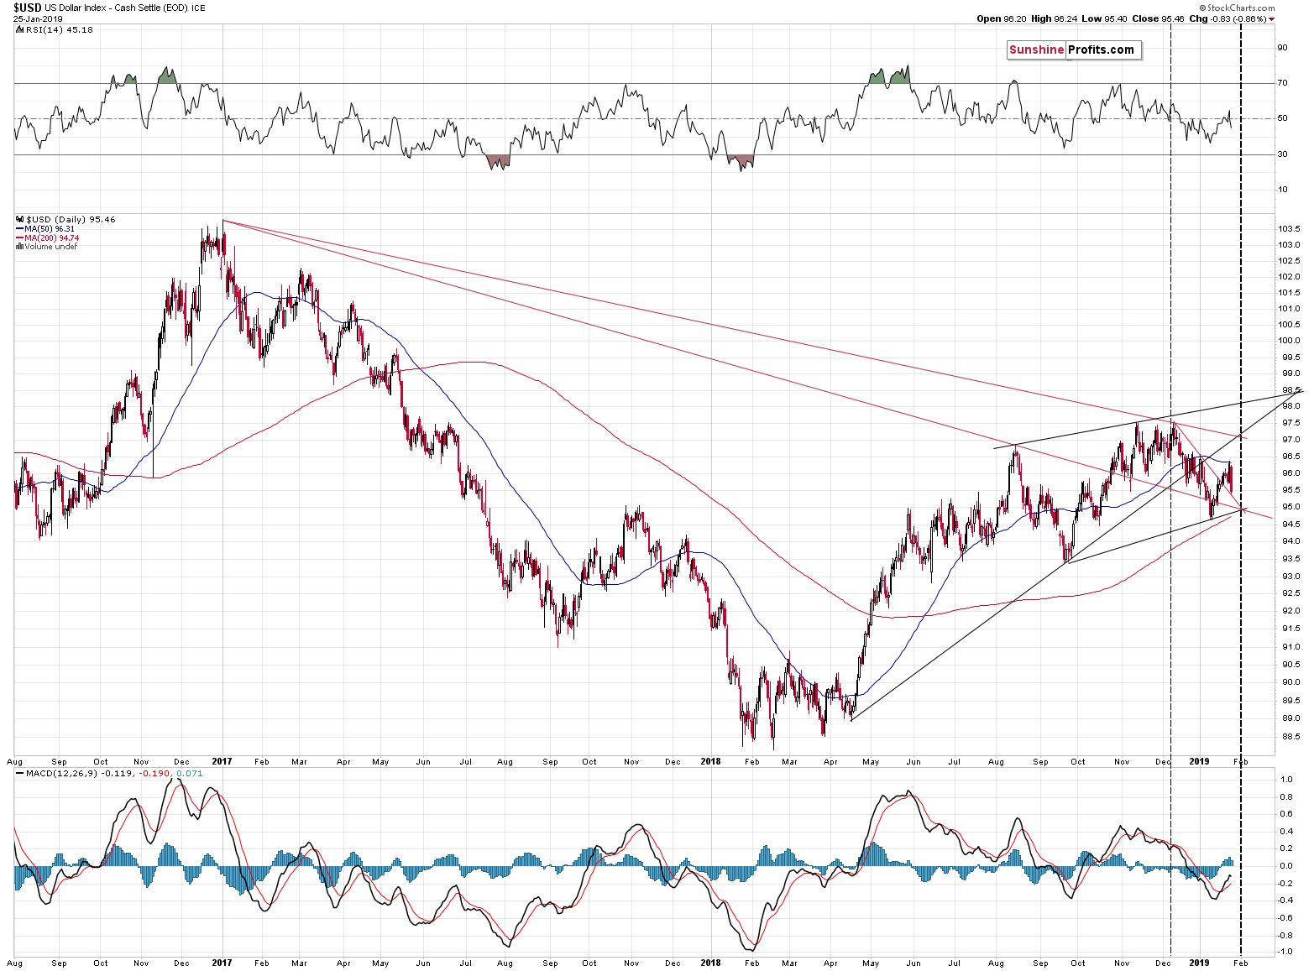The width and height of the screenshot is (1314, 971).
Task: Click the ICE exchange label
Action: pos(199,8)
